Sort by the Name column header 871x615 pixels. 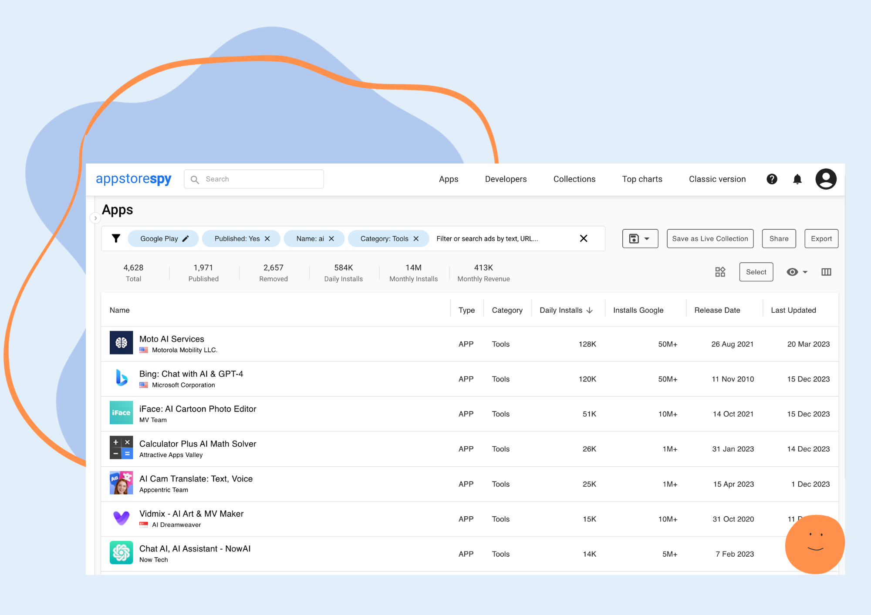pos(120,310)
